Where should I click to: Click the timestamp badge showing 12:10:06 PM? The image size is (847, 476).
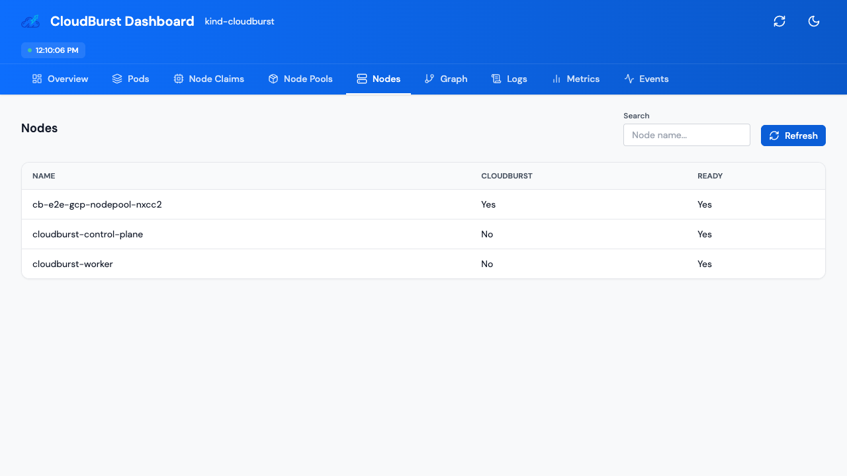point(53,50)
